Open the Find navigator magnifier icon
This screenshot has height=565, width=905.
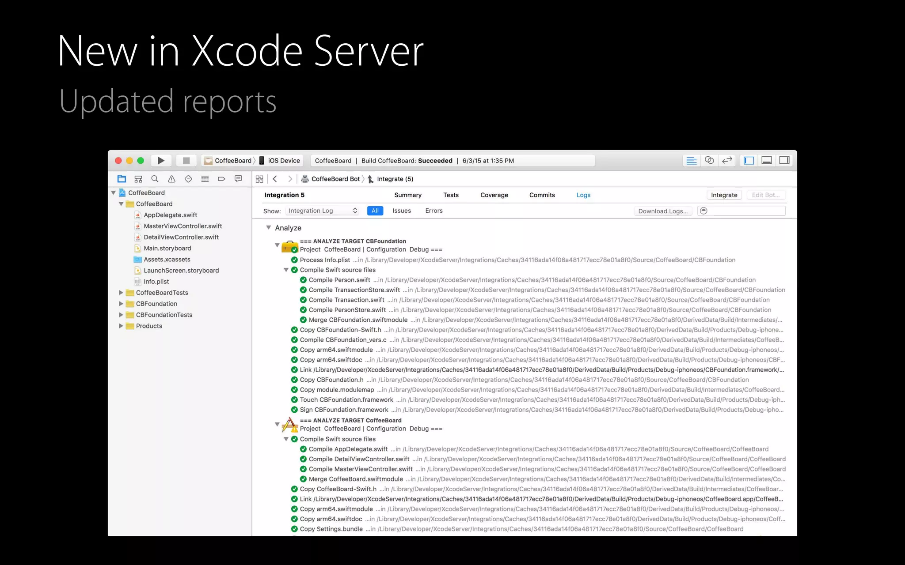155,179
